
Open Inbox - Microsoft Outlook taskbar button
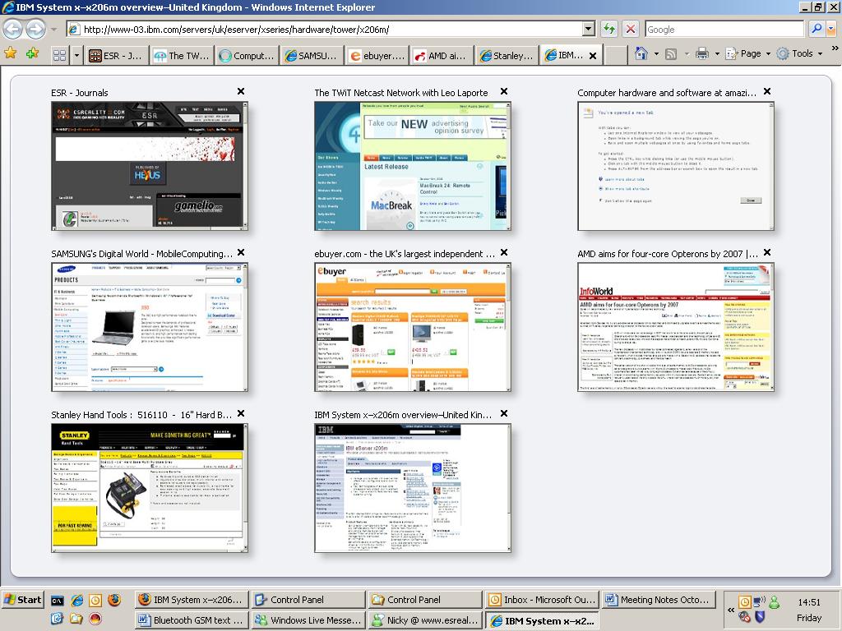pyautogui.click(x=541, y=600)
